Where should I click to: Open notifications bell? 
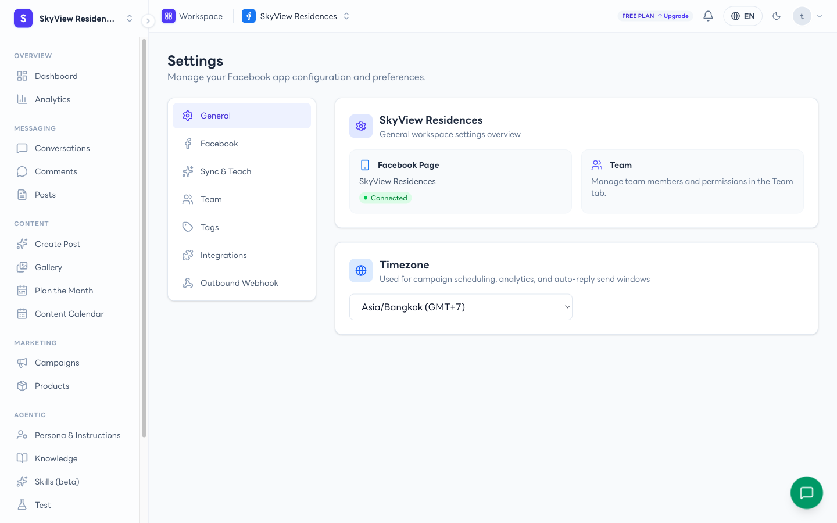click(x=708, y=16)
